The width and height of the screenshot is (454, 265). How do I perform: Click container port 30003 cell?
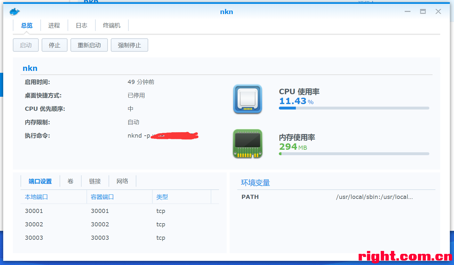coord(100,238)
